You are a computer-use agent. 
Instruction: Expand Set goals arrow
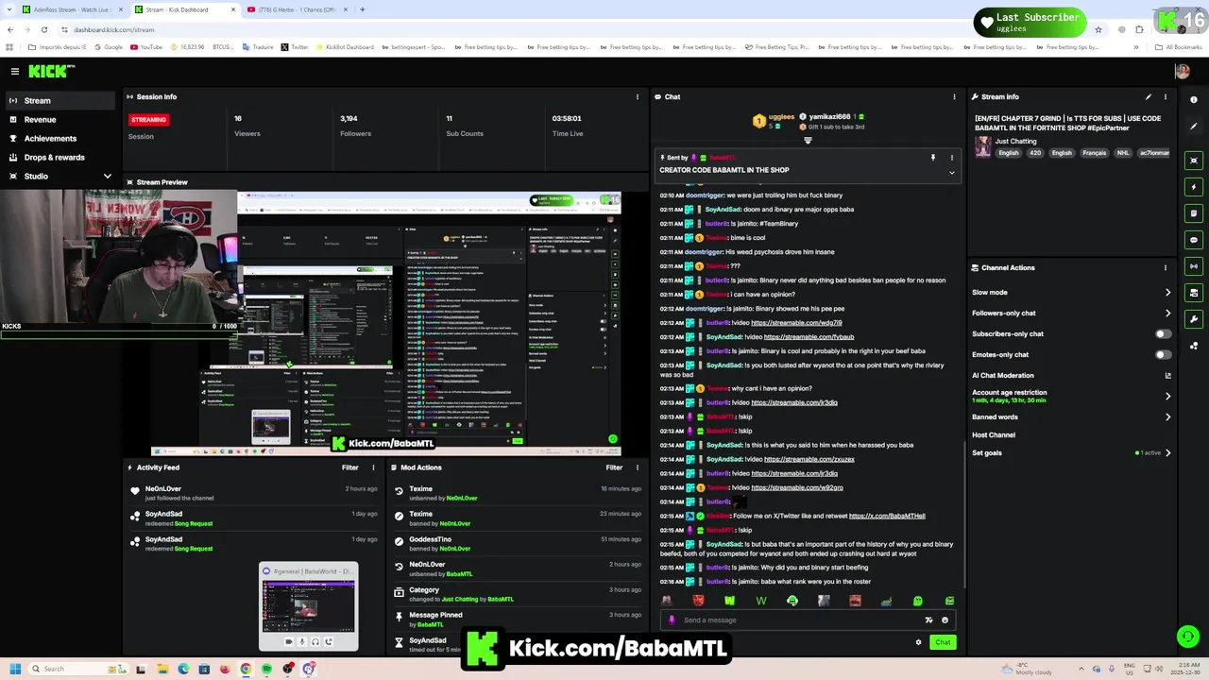(x=1168, y=453)
